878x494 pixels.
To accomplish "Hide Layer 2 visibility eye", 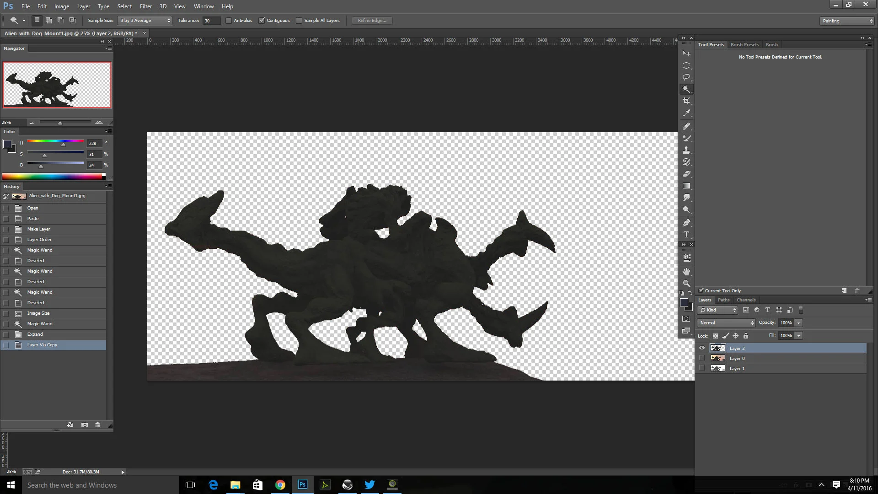I will (x=702, y=348).
